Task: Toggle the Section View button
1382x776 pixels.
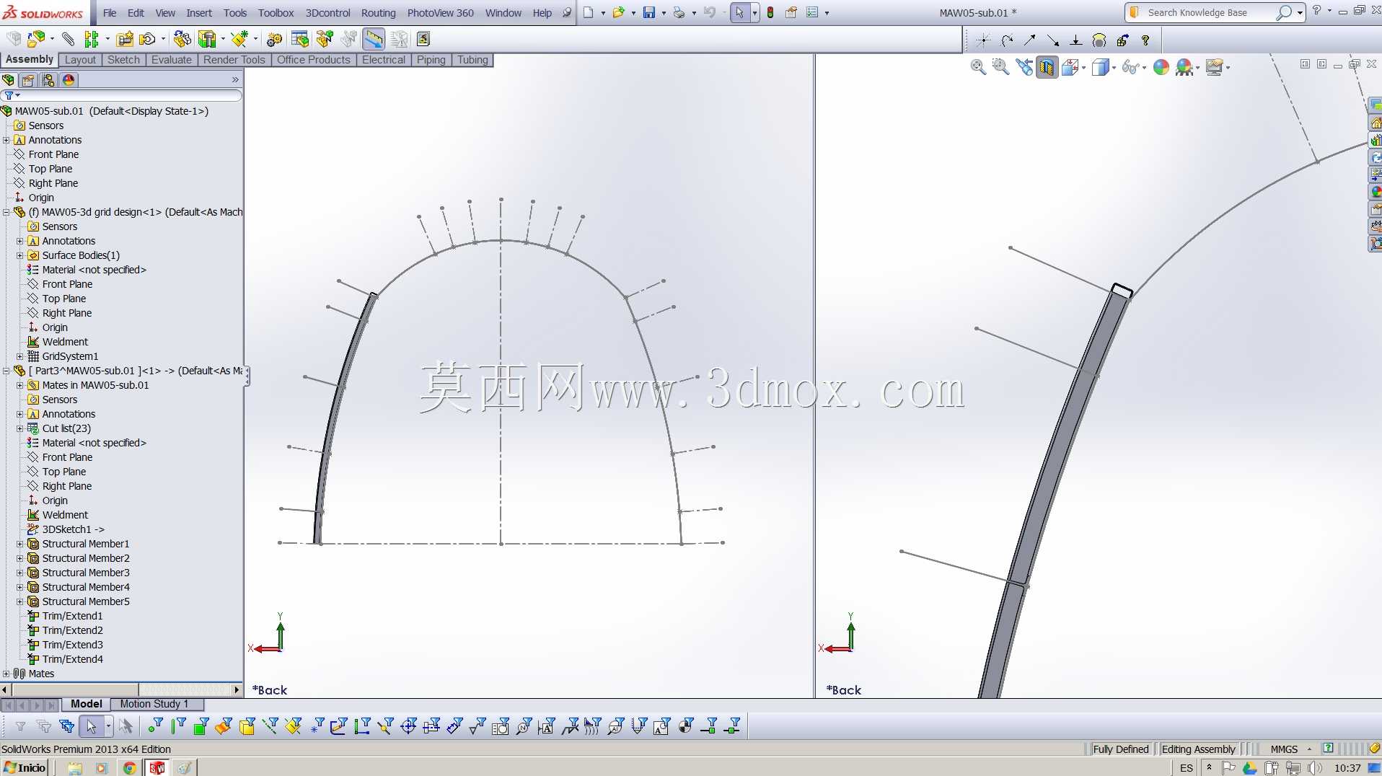Action: [x=1047, y=67]
